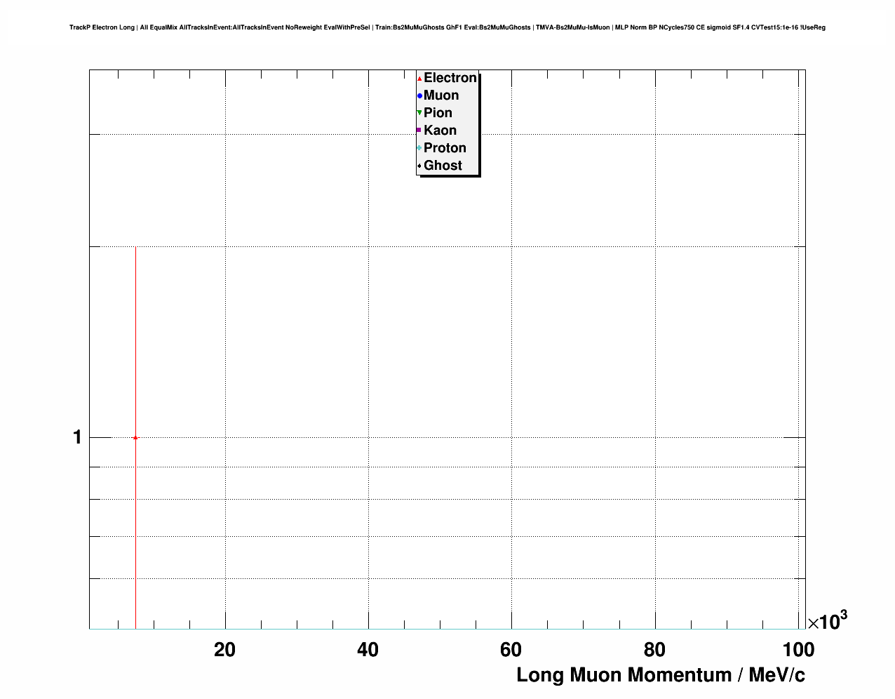Click the red Electron triangle marker in legend

pos(419,79)
